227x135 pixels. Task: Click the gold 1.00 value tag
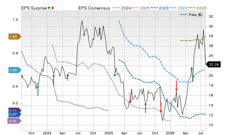click(15, 37)
